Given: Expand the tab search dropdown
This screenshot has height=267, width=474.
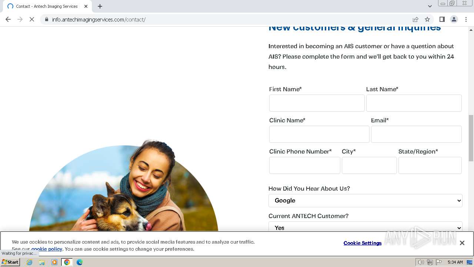Looking at the screenshot, I should pyautogui.click(x=430, y=6).
